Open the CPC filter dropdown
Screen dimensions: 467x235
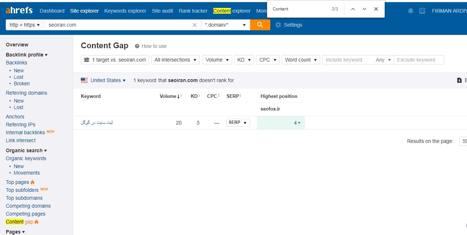tap(268, 60)
